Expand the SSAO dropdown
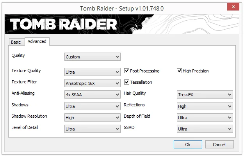The image size is (244, 157). coord(205,129)
